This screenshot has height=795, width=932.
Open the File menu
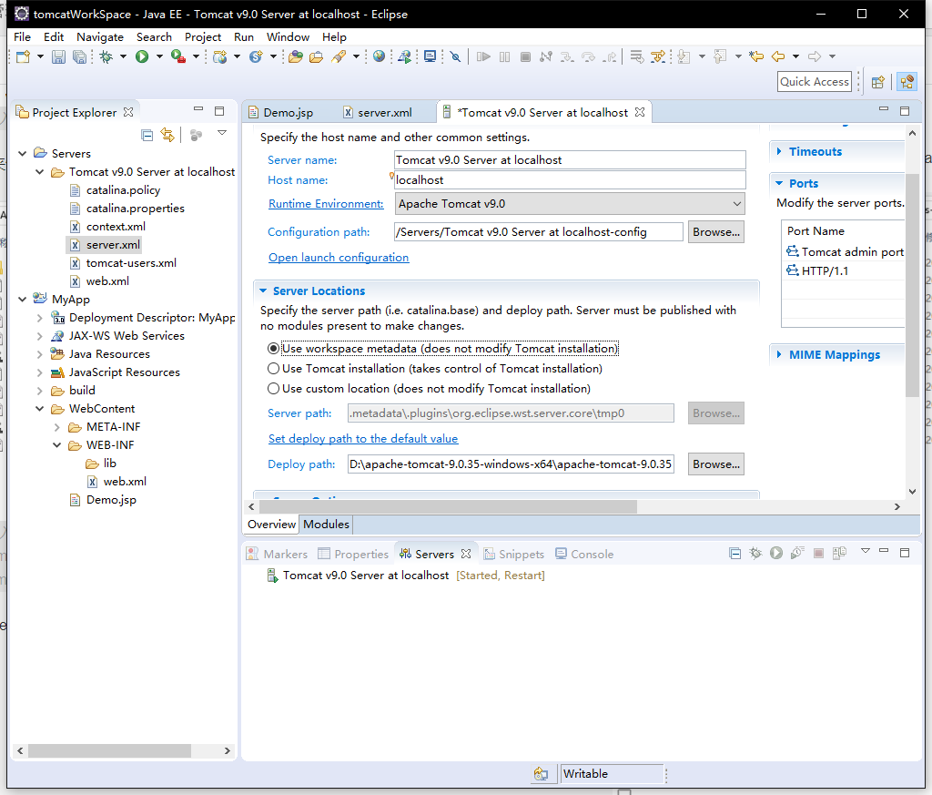(22, 36)
